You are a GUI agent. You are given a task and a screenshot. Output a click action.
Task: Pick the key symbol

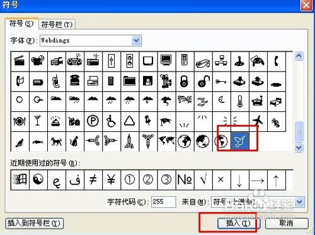(x=221, y=81)
